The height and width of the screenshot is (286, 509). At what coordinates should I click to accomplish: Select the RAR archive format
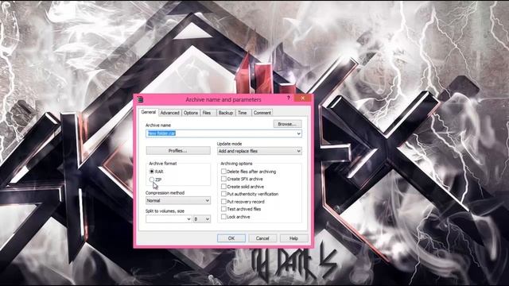tap(152, 172)
